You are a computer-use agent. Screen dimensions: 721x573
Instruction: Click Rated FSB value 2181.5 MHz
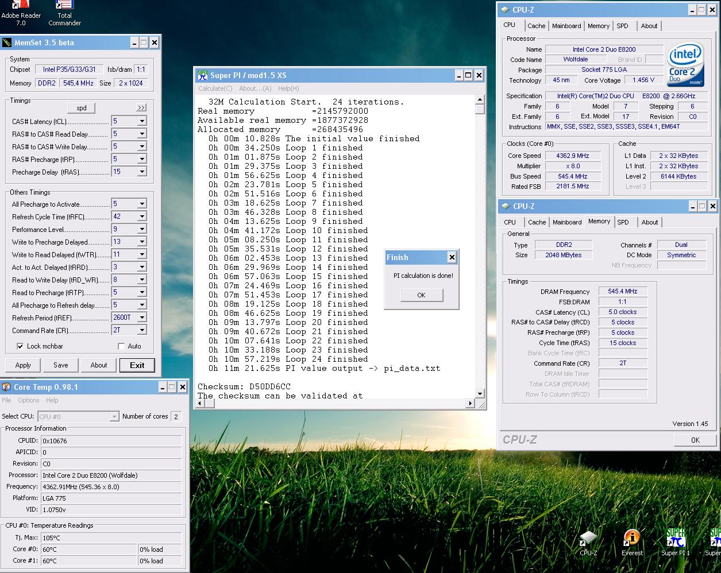[x=572, y=187]
